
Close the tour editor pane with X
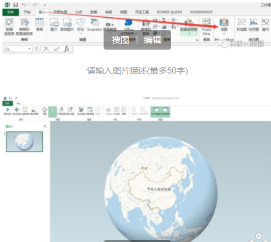pyautogui.click(x=45, y=126)
